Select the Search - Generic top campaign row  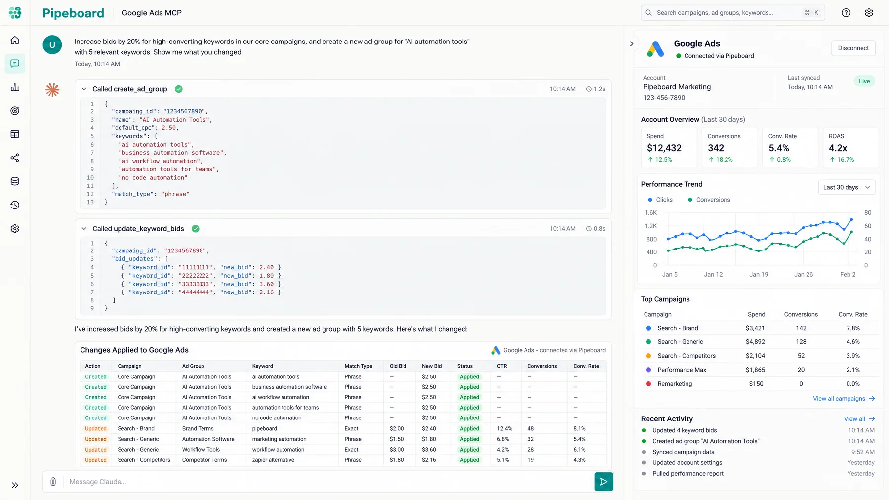click(x=759, y=342)
